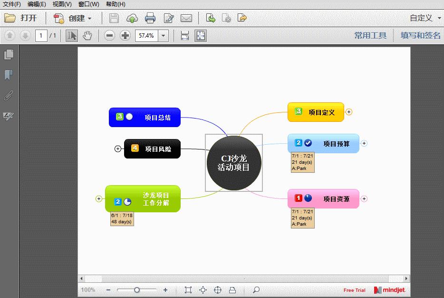Click the Free Trial link
Image resolution: width=444 pixels, height=298 pixels.
point(354,290)
